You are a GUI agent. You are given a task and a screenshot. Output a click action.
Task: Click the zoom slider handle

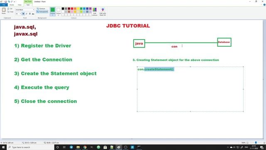tap(256, 142)
